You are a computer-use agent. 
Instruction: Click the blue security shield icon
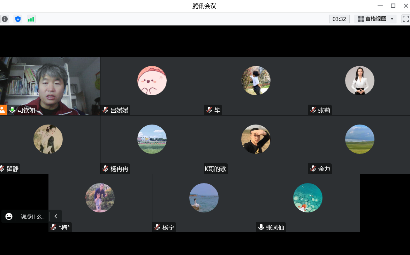coord(18,19)
